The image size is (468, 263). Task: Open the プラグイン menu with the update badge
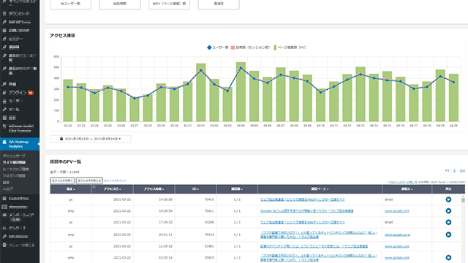tap(20, 93)
